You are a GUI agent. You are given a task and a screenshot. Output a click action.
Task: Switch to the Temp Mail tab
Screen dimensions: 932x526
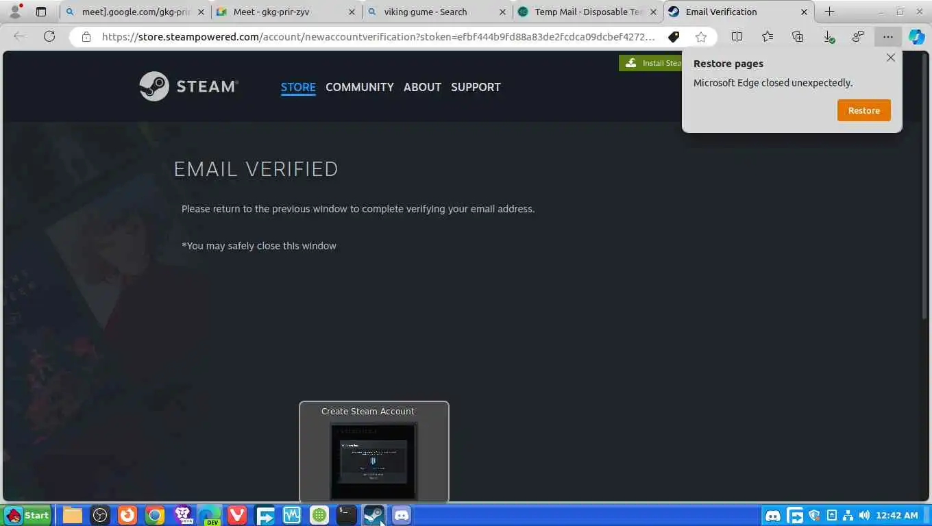click(587, 12)
